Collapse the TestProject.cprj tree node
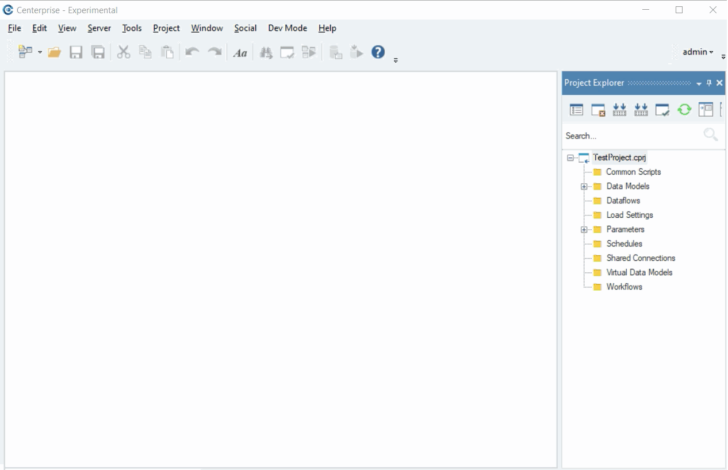The height and width of the screenshot is (470, 728). click(570, 157)
